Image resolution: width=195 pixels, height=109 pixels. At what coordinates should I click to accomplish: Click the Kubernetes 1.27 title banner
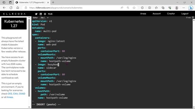pos(14,24)
